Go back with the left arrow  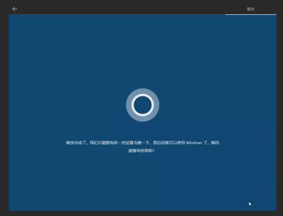coord(15,9)
